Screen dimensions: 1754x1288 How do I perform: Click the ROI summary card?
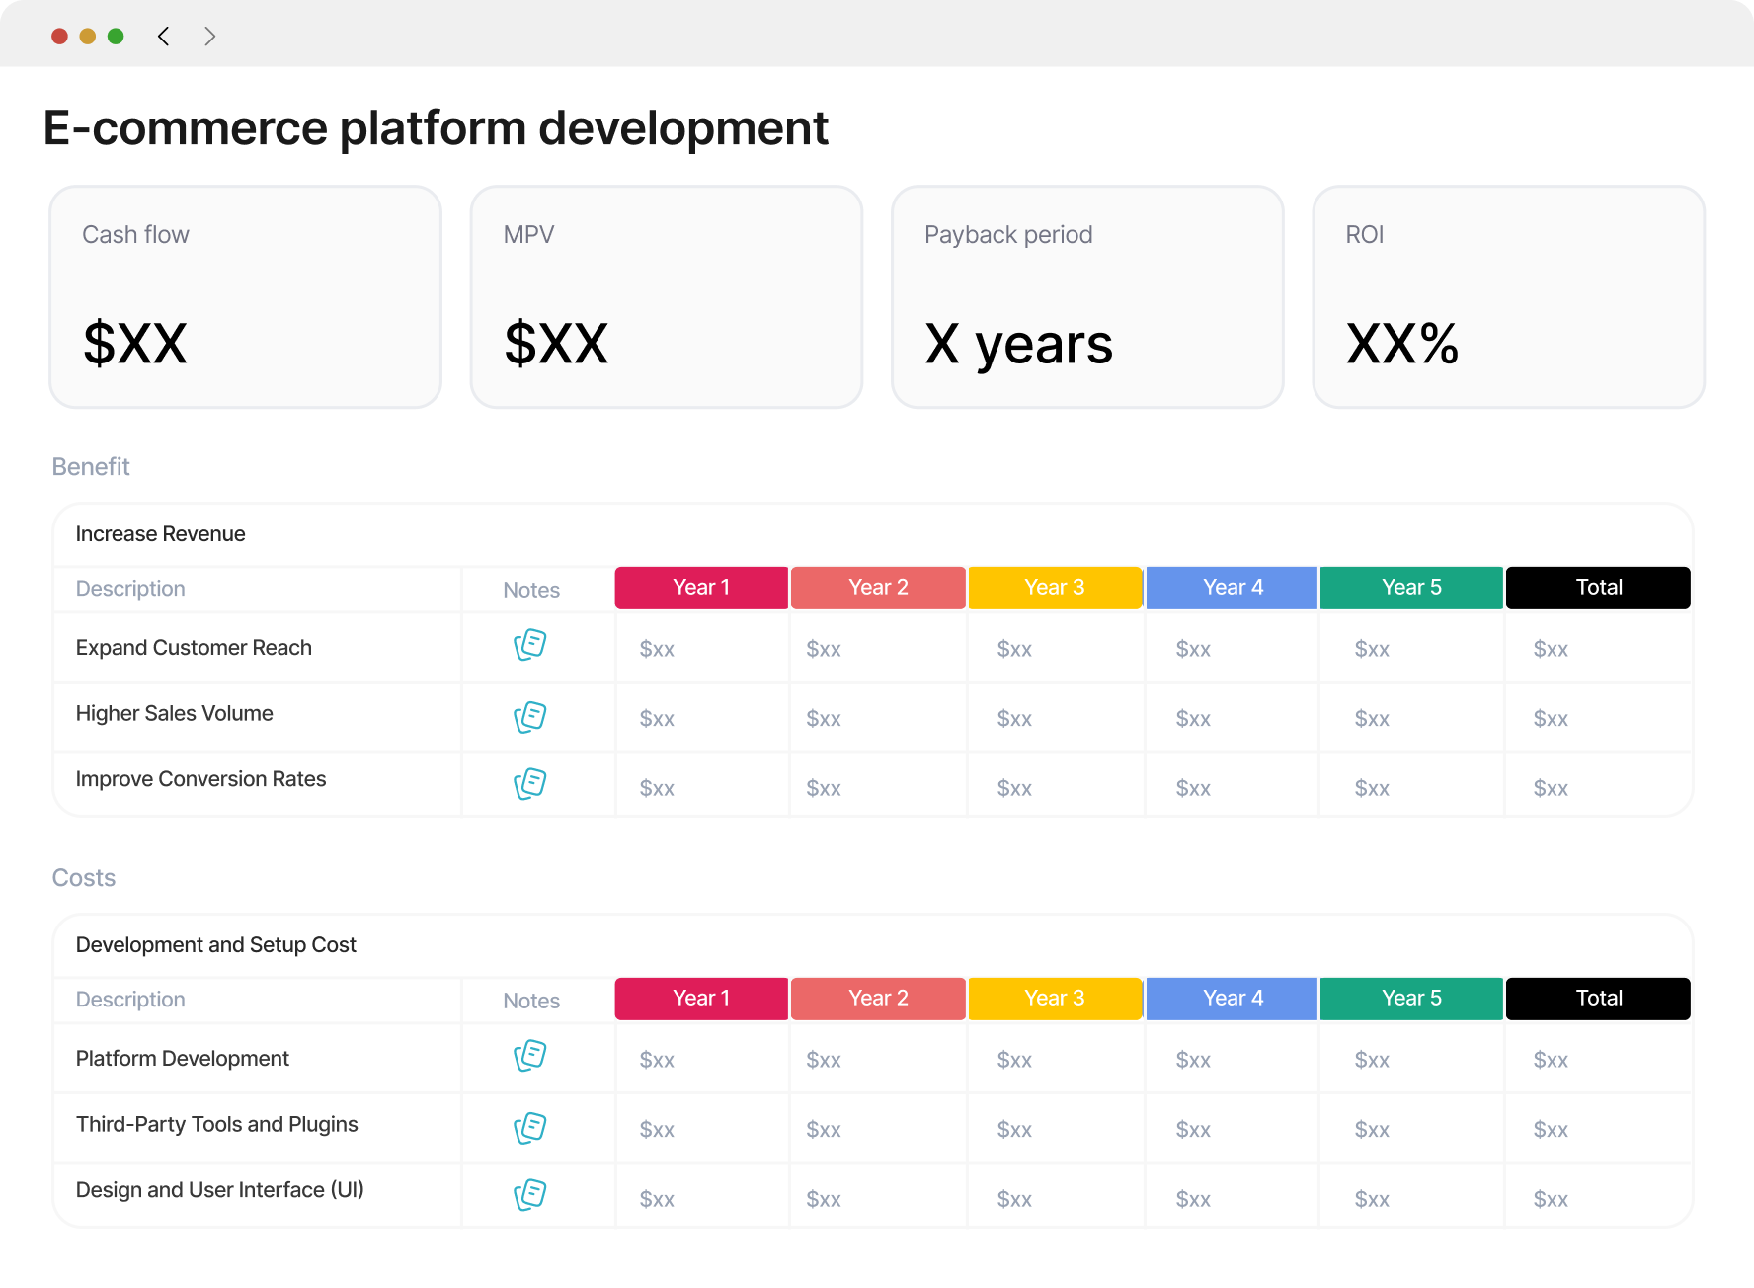[1509, 297]
